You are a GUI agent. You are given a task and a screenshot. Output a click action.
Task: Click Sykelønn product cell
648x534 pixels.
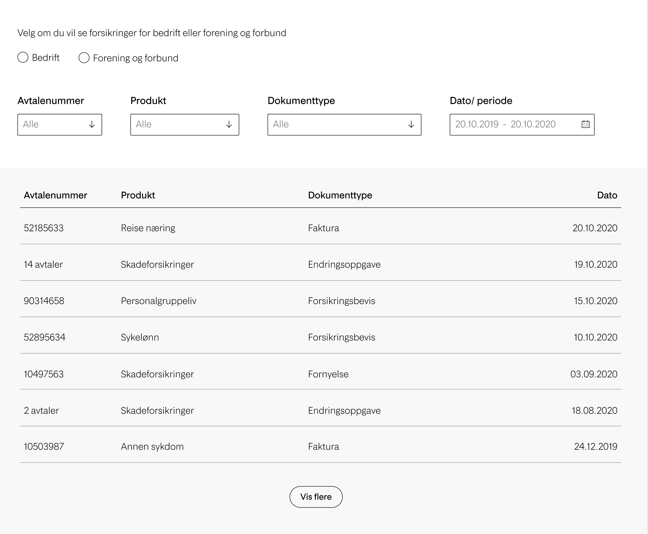(140, 338)
